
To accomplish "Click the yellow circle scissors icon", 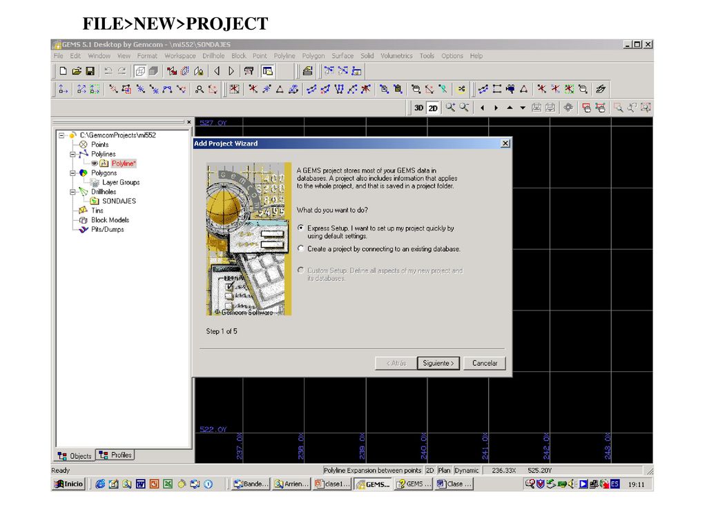I will 461,89.
